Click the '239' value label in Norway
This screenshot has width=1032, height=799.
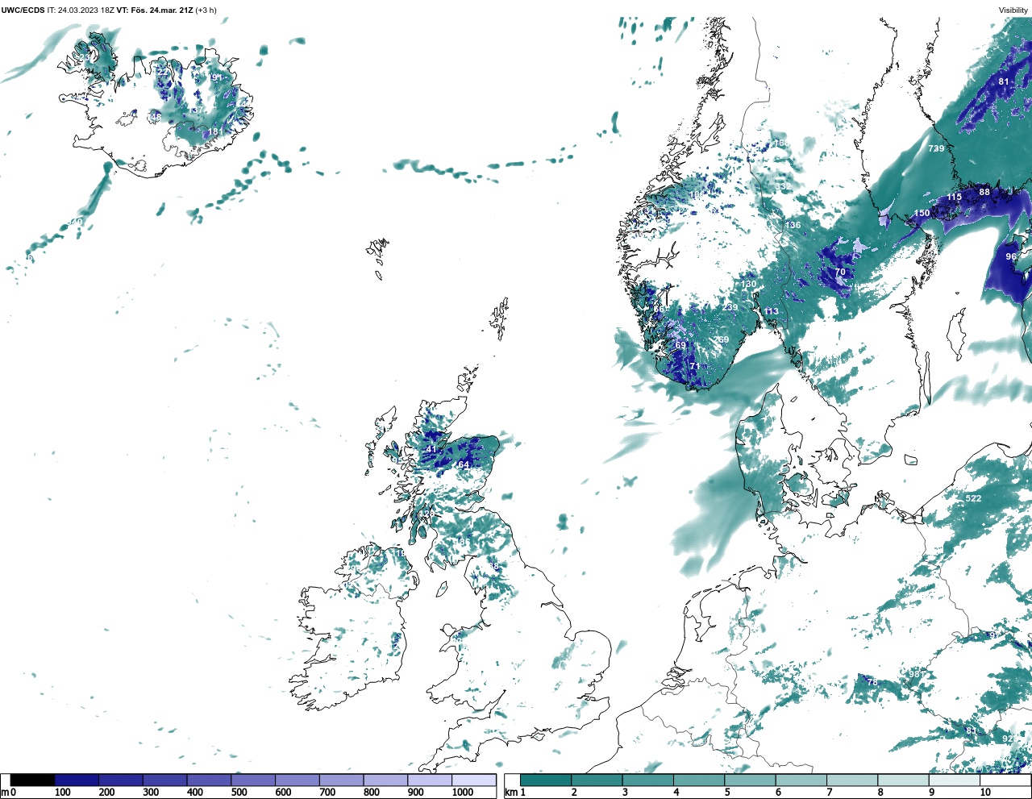click(730, 307)
